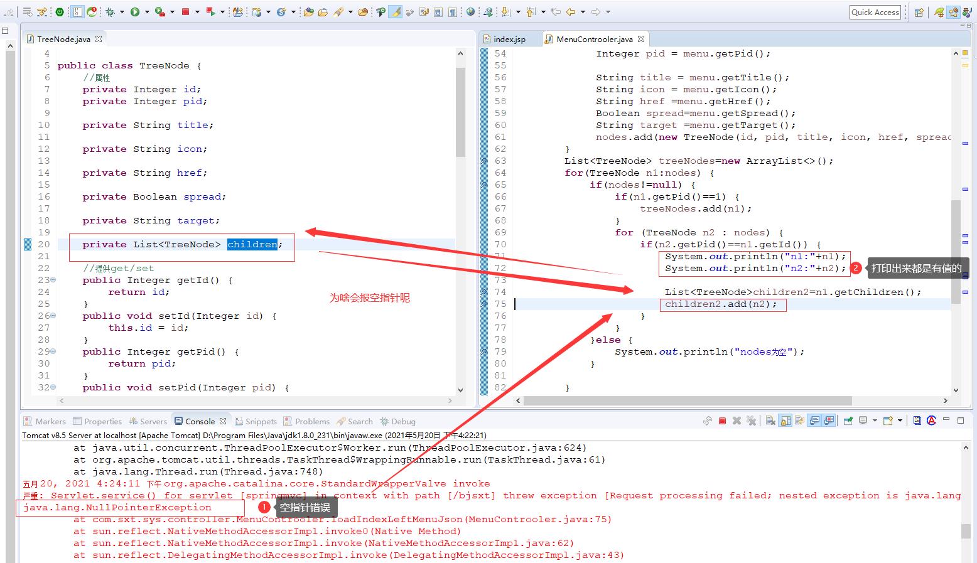Open the Markers view tab

[x=45, y=421]
